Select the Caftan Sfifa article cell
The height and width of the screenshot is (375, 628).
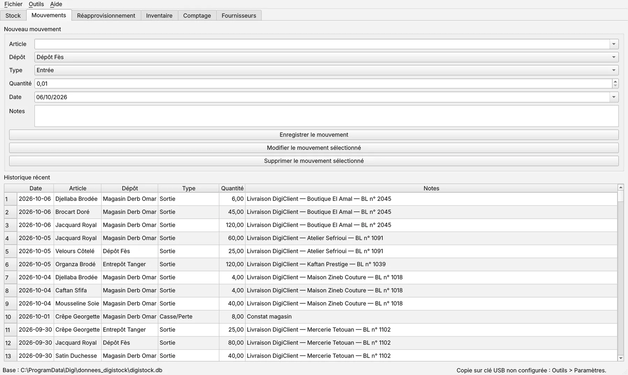[77, 291]
